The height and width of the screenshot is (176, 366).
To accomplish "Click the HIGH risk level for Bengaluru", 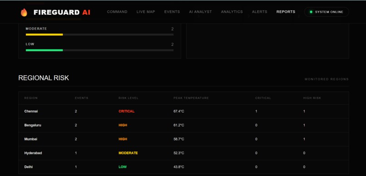I will [x=123, y=125].
